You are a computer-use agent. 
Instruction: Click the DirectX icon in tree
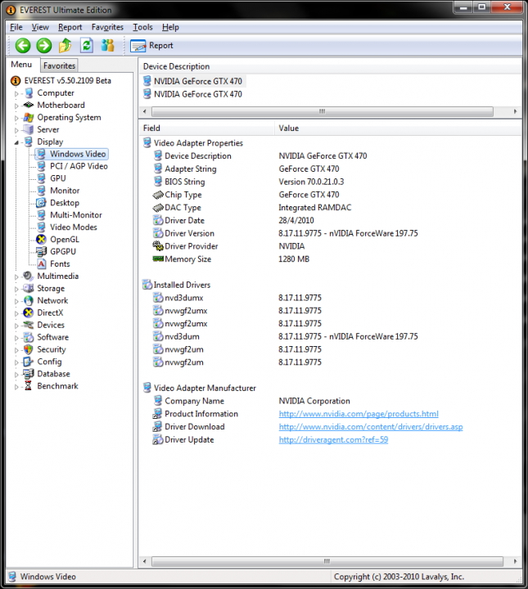pyautogui.click(x=28, y=312)
